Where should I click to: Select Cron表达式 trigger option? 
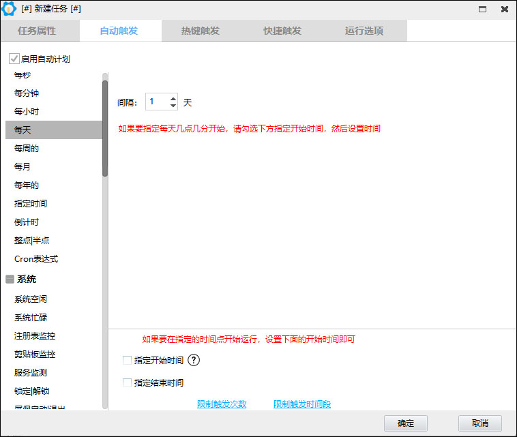(54, 259)
